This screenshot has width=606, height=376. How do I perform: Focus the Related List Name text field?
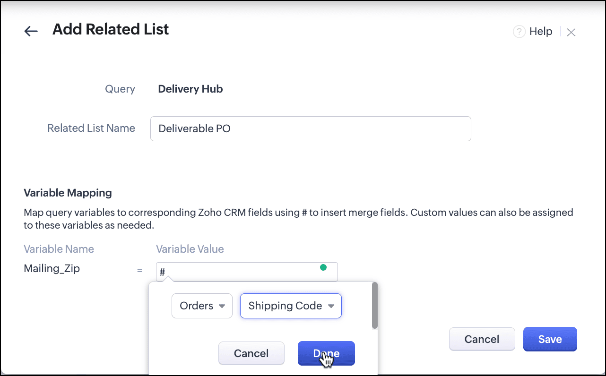pyautogui.click(x=311, y=128)
